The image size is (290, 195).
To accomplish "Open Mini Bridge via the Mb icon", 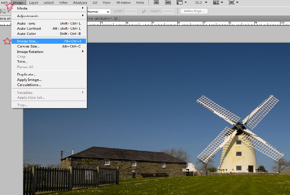I will click(168, 2).
